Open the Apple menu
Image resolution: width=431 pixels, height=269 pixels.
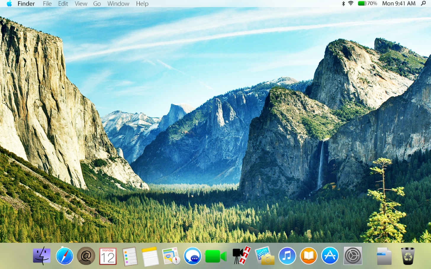9,4
